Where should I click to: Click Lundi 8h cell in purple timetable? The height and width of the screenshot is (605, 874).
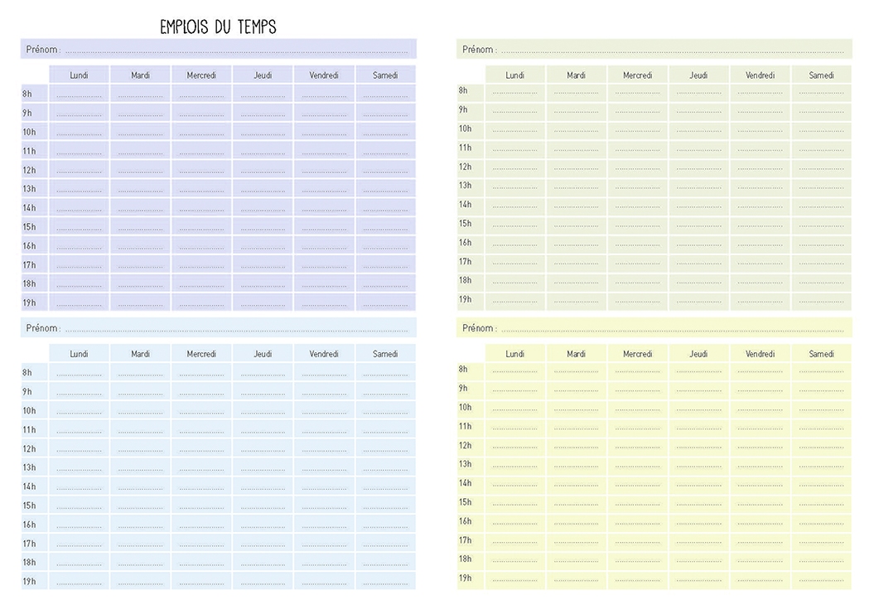pyautogui.click(x=79, y=94)
